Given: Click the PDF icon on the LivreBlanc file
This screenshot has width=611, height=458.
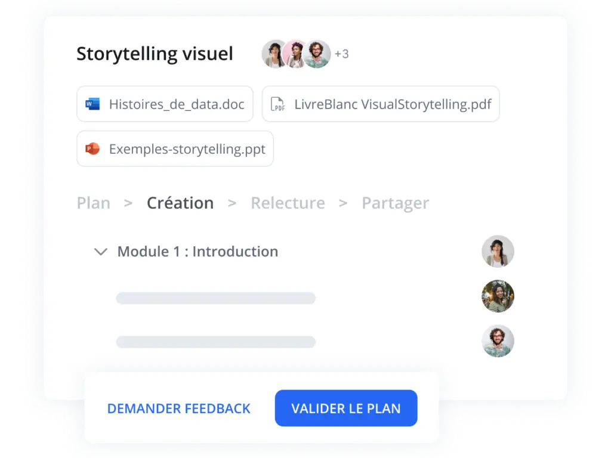Looking at the screenshot, I should pyautogui.click(x=277, y=104).
